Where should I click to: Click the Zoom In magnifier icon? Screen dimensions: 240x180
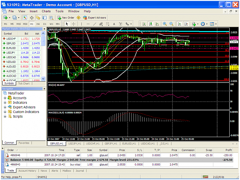coord(165,24)
